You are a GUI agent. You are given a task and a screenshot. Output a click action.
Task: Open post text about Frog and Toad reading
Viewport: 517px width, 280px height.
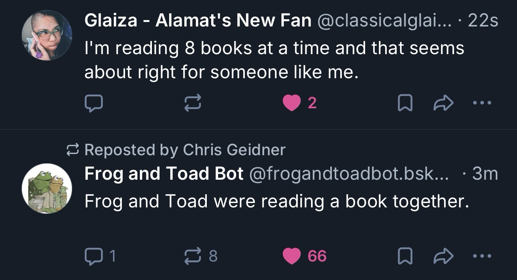point(276,201)
